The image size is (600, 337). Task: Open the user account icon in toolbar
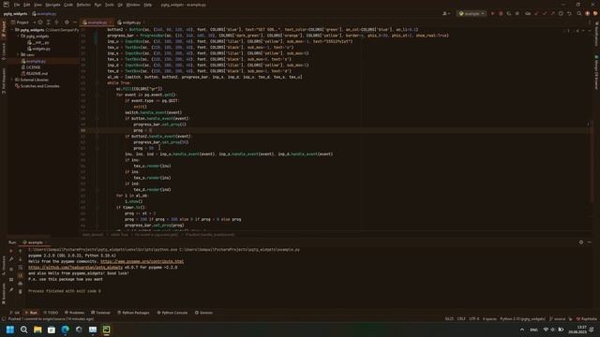[x=445, y=13]
